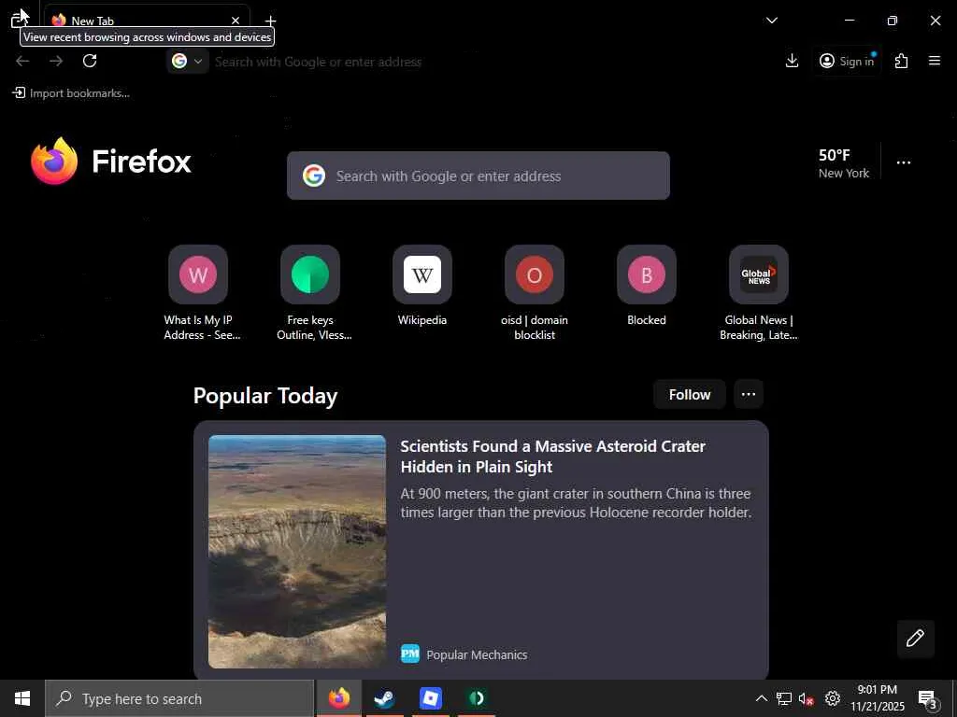Click the Sign in account button
The image size is (957, 717).
847,61
